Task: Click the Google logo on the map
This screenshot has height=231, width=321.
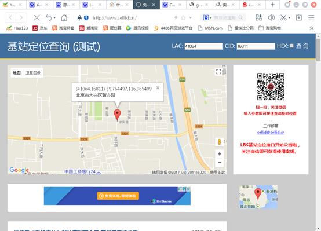Action: pos(19,170)
